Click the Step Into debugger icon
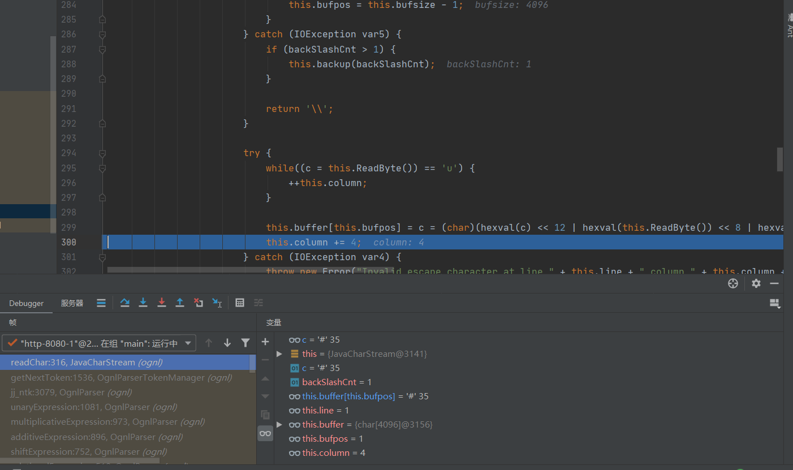 pos(143,303)
